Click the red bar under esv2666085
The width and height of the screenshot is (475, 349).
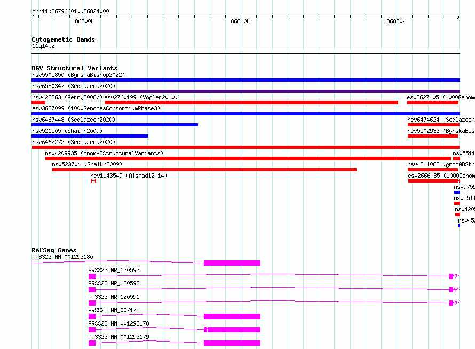point(434,181)
